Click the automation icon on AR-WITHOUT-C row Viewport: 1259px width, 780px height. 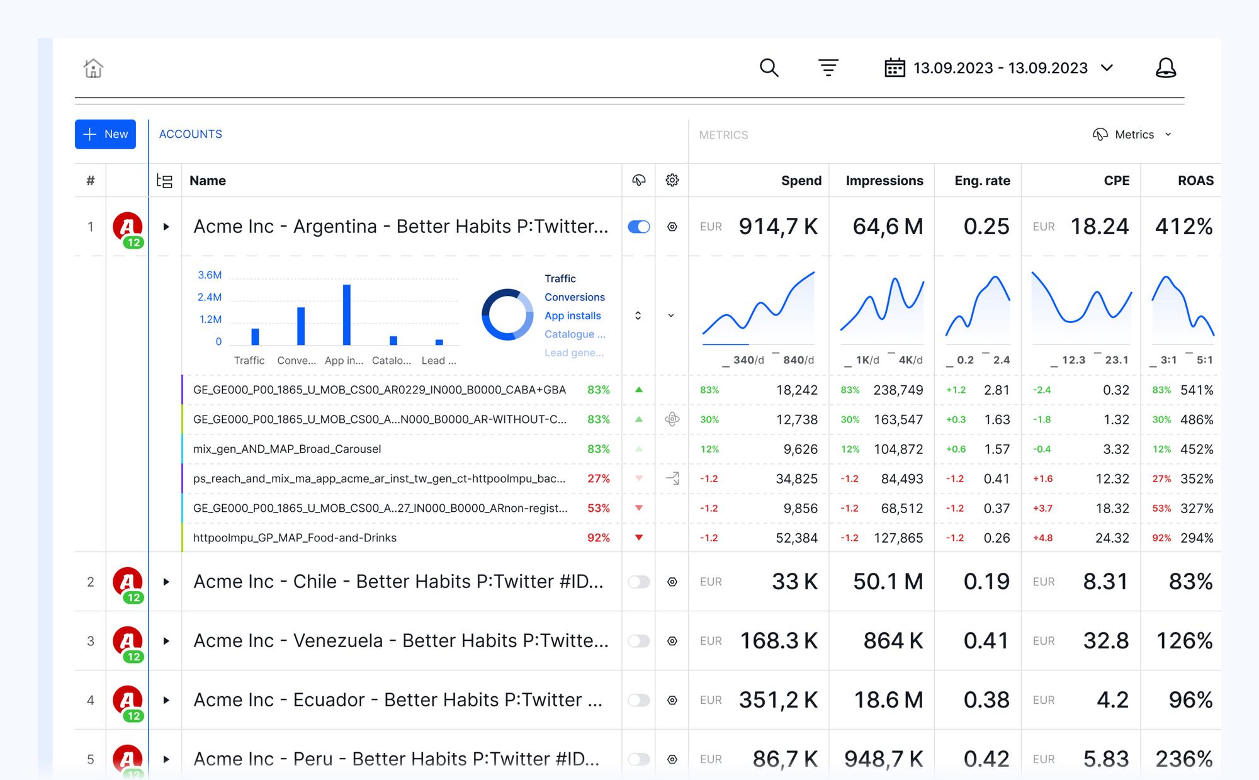[672, 419]
